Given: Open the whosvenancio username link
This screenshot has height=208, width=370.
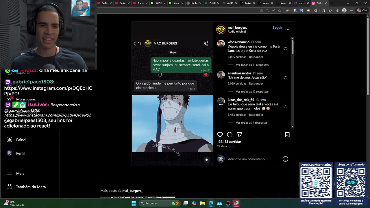Looking at the screenshot, I should (x=238, y=42).
